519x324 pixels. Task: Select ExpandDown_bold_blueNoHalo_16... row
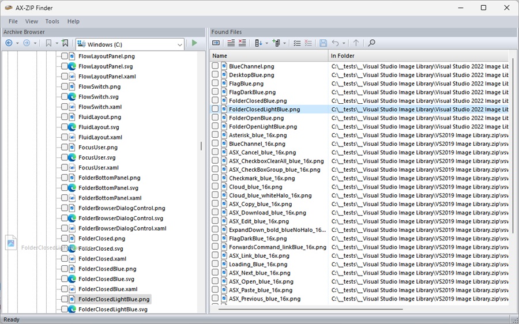[x=277, y=229]
